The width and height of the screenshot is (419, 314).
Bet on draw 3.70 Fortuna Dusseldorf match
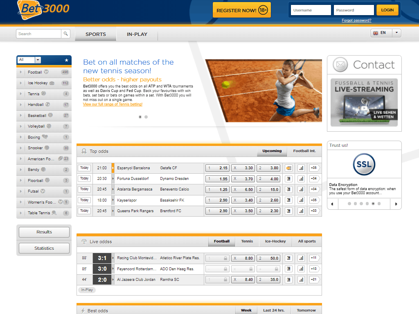click(243, 179)
